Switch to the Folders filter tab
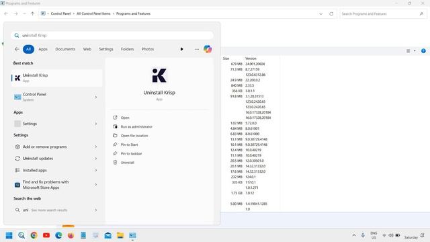 click(127, 49)
